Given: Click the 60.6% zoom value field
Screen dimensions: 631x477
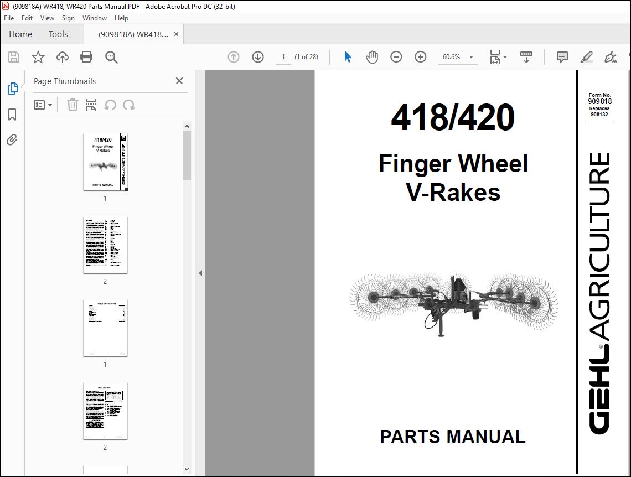Looking at the screenshot, I should 452,57.
